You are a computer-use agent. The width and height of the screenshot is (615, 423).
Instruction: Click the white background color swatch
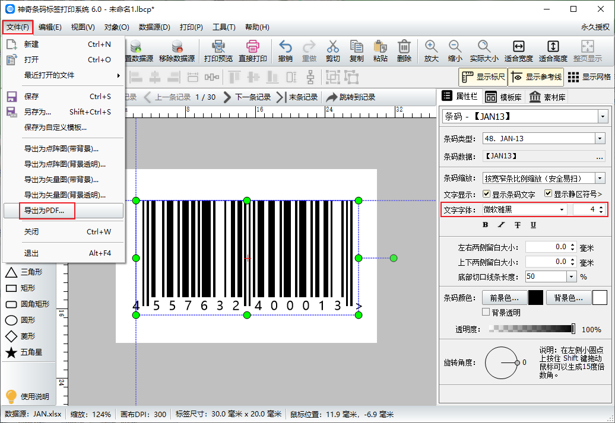click(x=600, y=298)
